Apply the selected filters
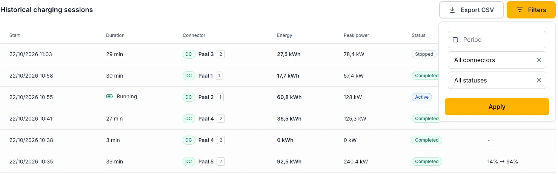The width and height of the screenshot is (558, 174). (x=497, y=107)
